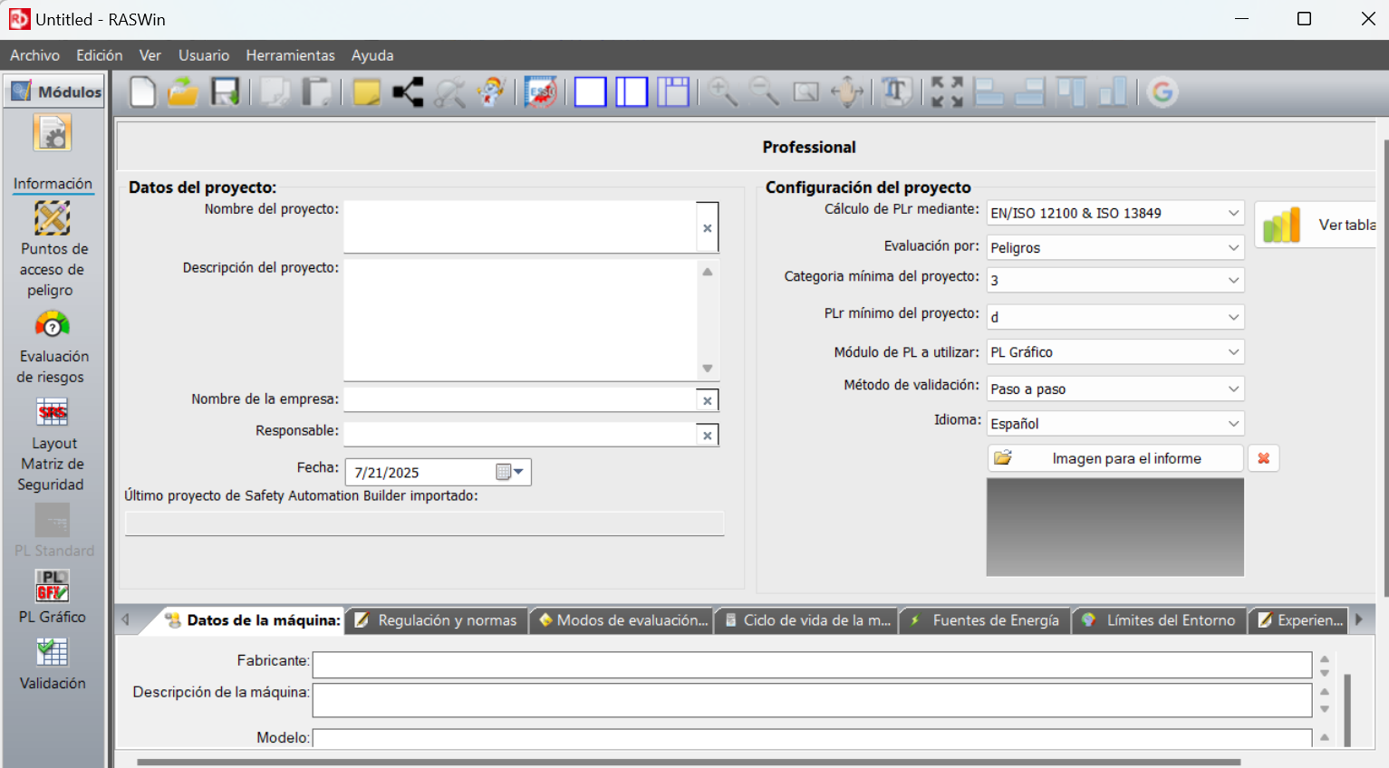1389x768 pixels.
Task: Open the Ayuda menu
Action: click(372, 55)
